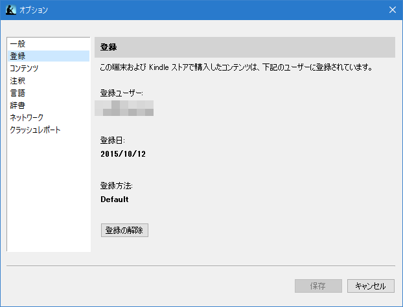Close the オプション dialog window
The height and width of the screenshot is (307, 403).
(x=393, y=10)
